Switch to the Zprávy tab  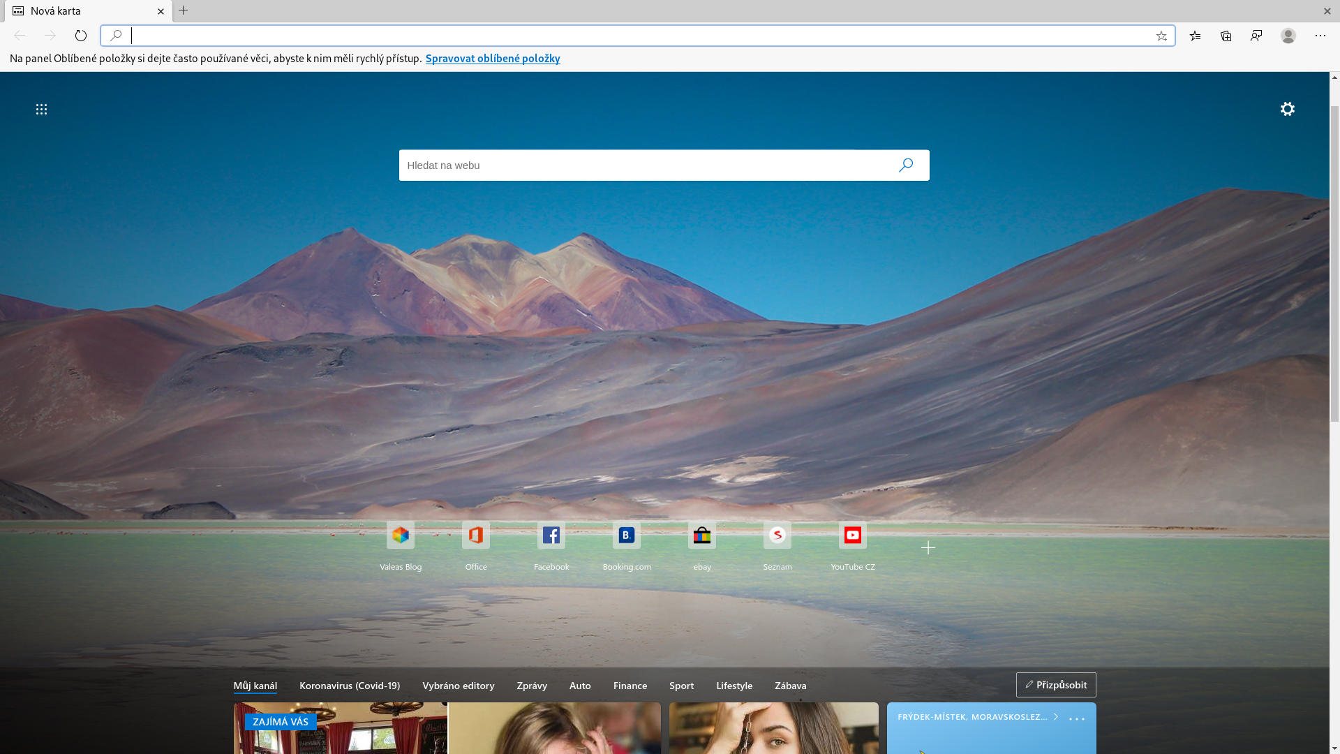(x=532, y=686)
